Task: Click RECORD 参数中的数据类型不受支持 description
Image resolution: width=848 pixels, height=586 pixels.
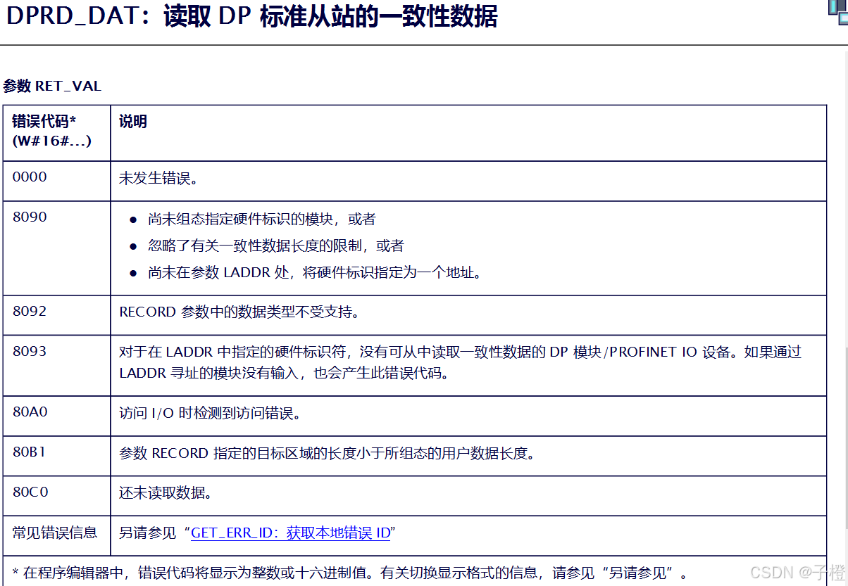Action: pos(239,312)
